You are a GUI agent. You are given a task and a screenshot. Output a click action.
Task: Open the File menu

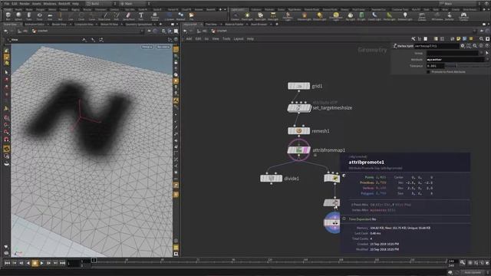(x=7, y=3)
